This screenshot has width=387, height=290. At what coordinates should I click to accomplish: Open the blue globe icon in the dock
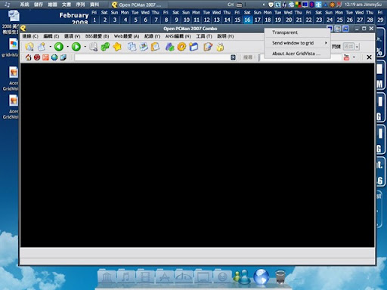click(262, 276)
